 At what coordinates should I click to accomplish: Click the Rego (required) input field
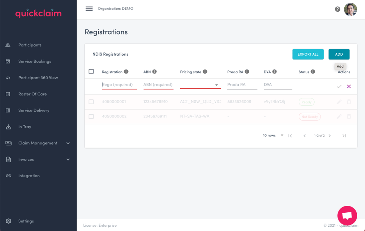119,85
